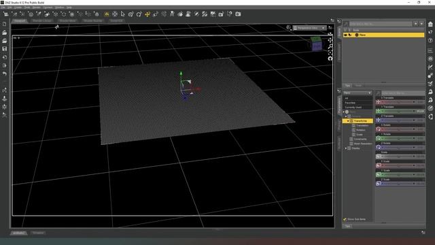The height and width of the screenshot is (245, 435).
Task: Click the magnifier zoom icon in viewport controls
Action: (x=330, y=46)
